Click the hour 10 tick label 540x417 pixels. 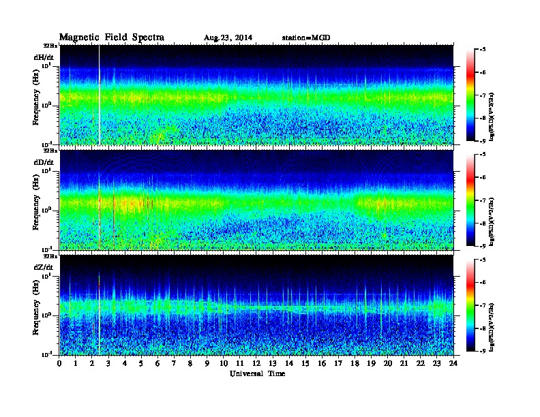(x=224, y=363)
